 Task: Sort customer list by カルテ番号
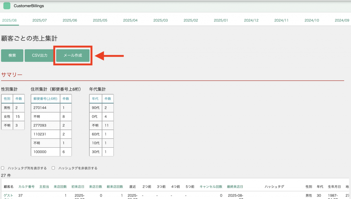(x=26, y=187)
